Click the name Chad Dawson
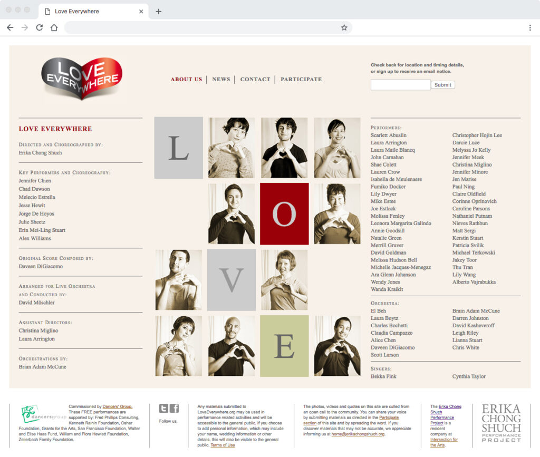The height and width of the screenshot is (457, 540). pyautogui.click(x=34, y=189)
